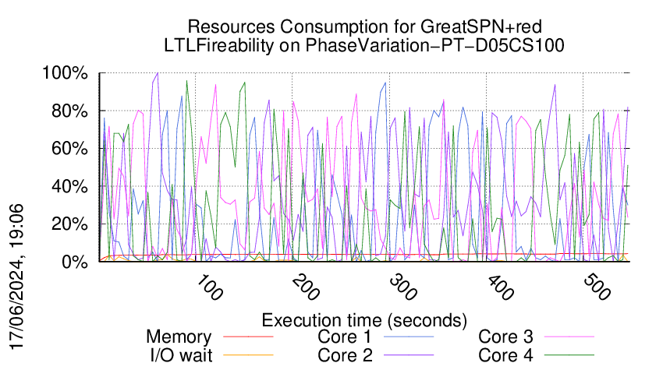Click the Core 1 legend label

pyautogui.click(x=344, y=337)
